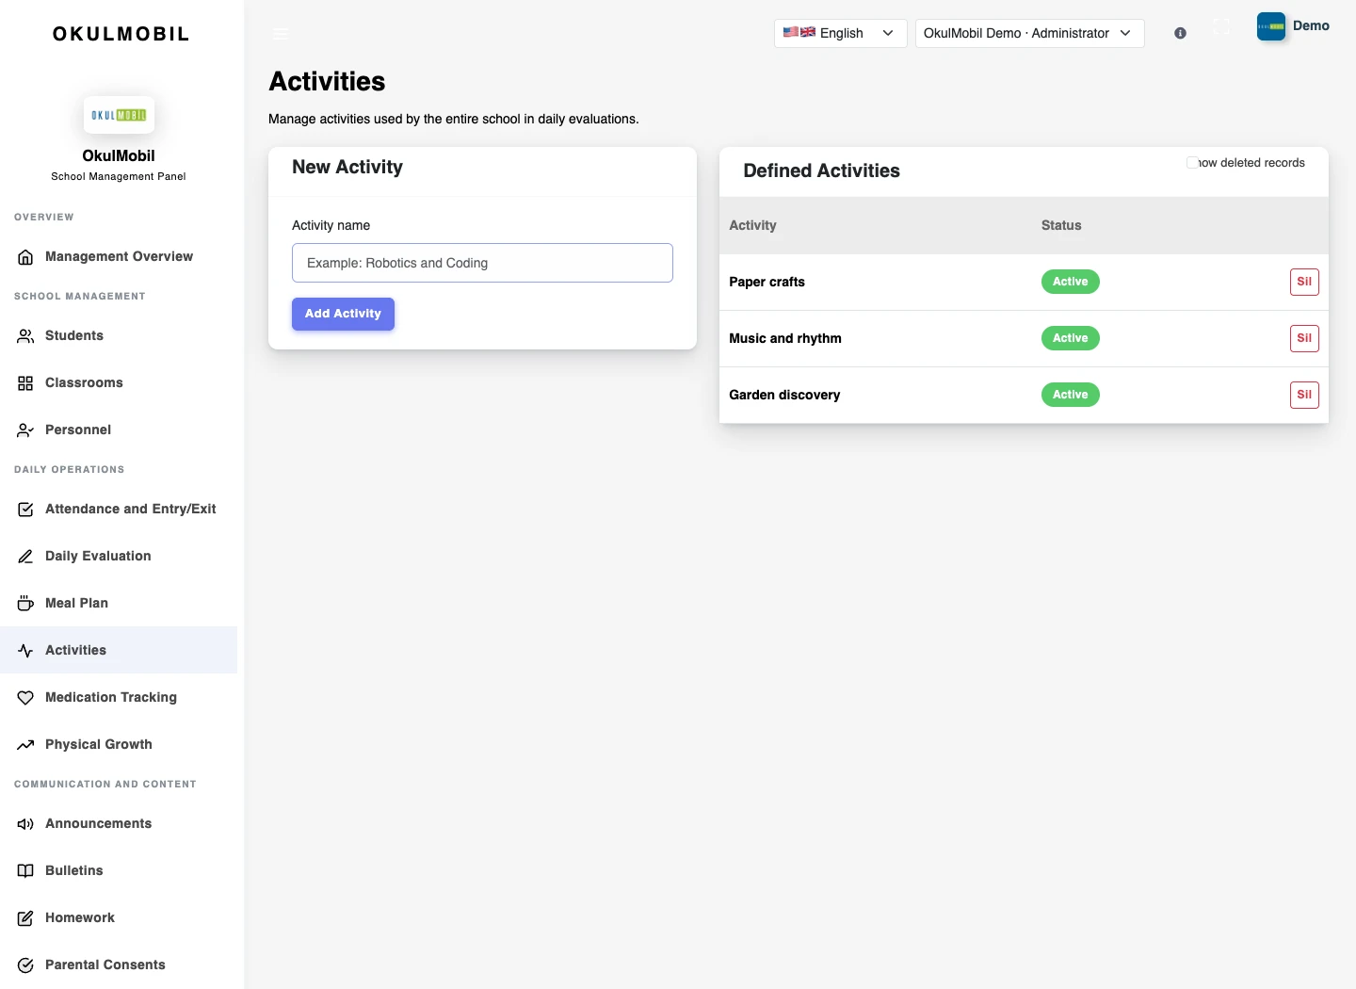Click the Parental Consents check-circle icon
The image size is (1356, 989).
[x=25, y=965]
